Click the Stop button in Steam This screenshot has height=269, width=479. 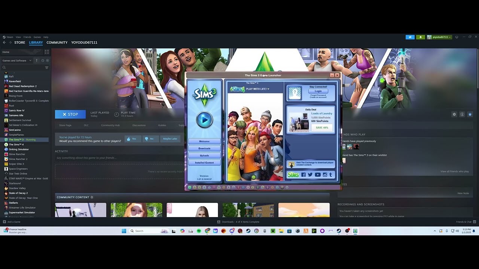[70, 114]
